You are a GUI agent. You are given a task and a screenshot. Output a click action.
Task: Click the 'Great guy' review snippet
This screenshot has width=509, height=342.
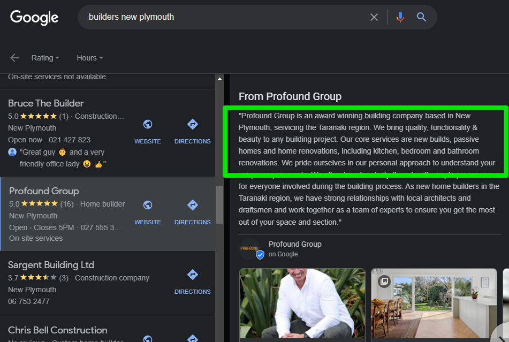coord(63,158)
